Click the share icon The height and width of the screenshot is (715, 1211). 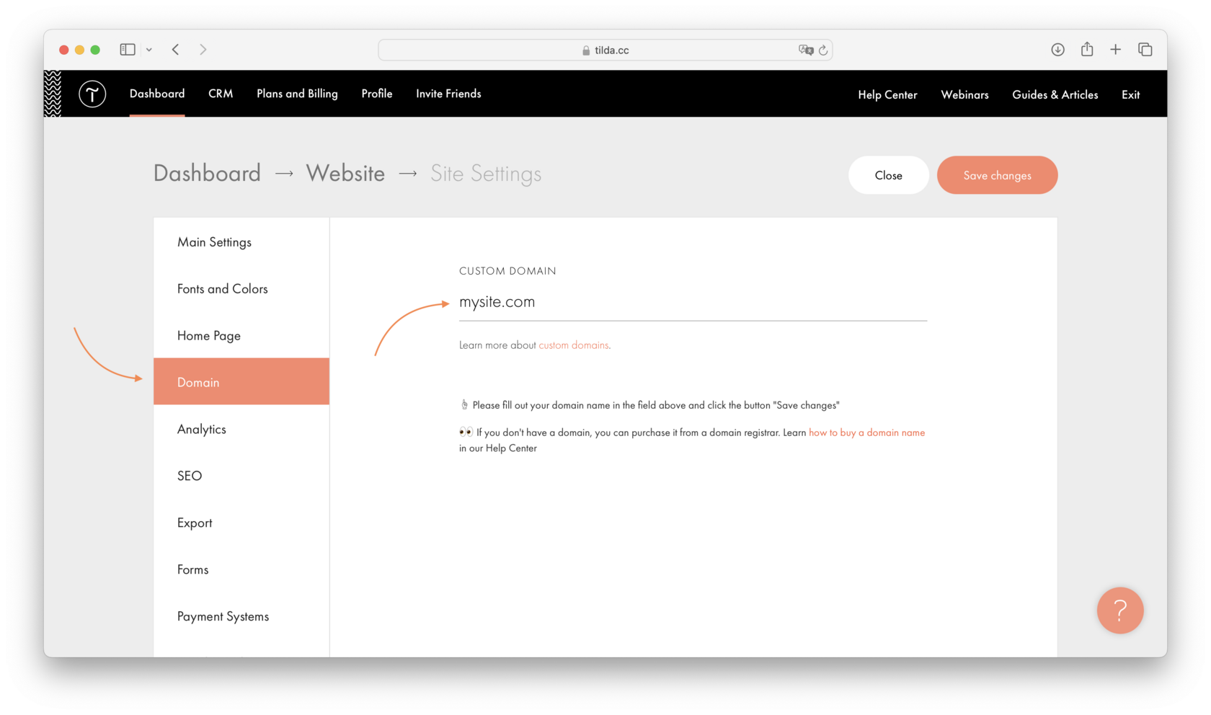click(1087, 49)
